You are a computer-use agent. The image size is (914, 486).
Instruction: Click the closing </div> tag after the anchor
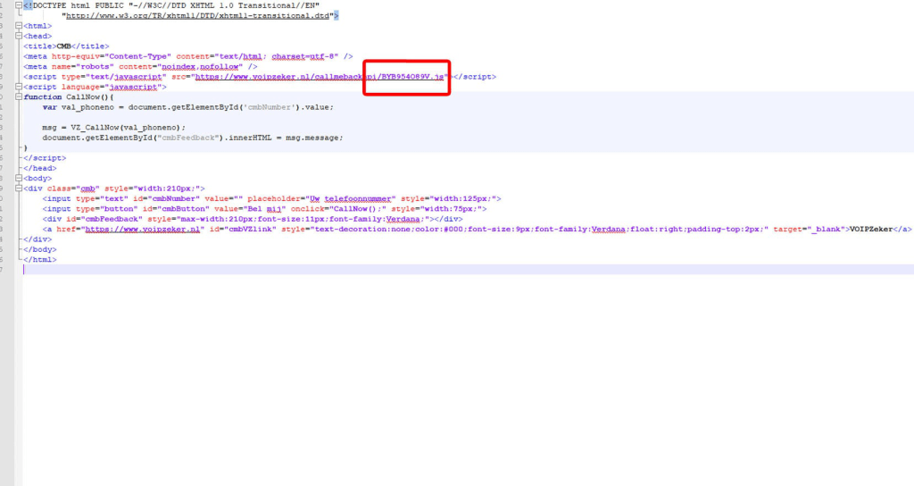37,239
